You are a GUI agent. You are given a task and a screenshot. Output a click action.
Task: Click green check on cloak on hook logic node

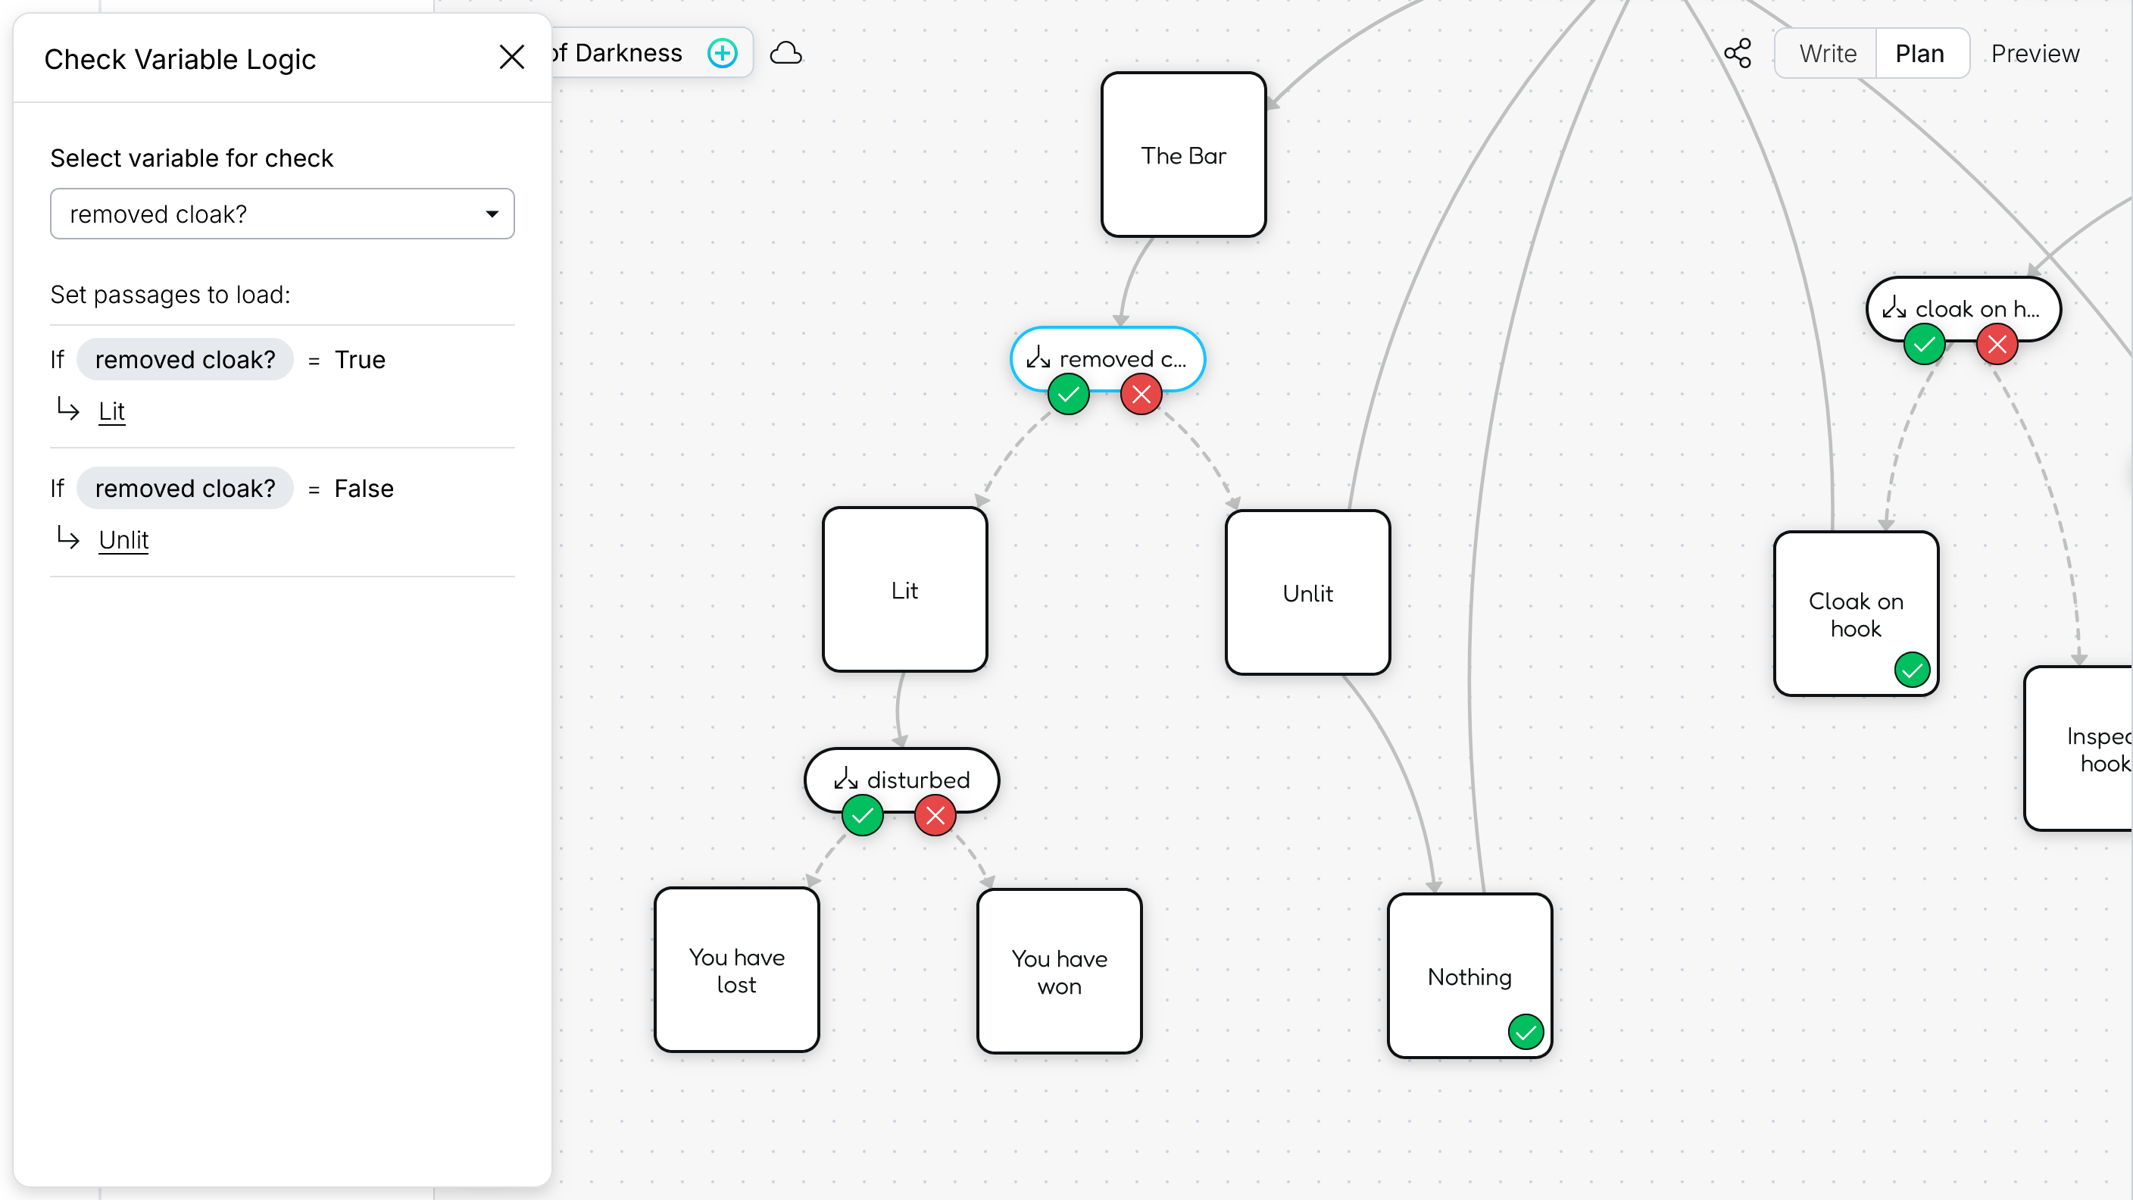pyautogui.click(x=1923, y=344)
